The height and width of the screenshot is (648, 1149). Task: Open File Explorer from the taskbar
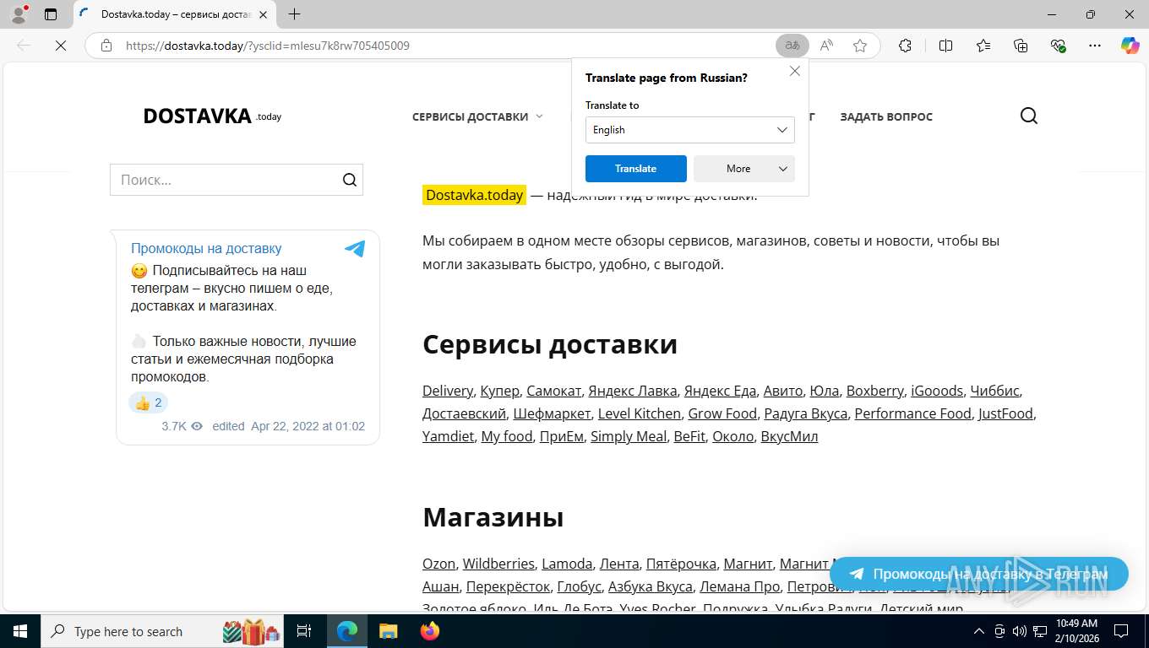pos(388,631)
